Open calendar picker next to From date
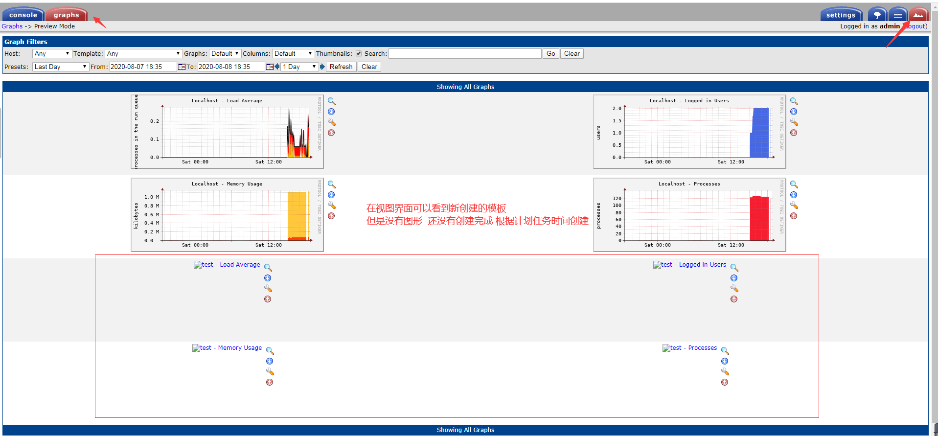938x436 pixels. [x=182, y=67]
